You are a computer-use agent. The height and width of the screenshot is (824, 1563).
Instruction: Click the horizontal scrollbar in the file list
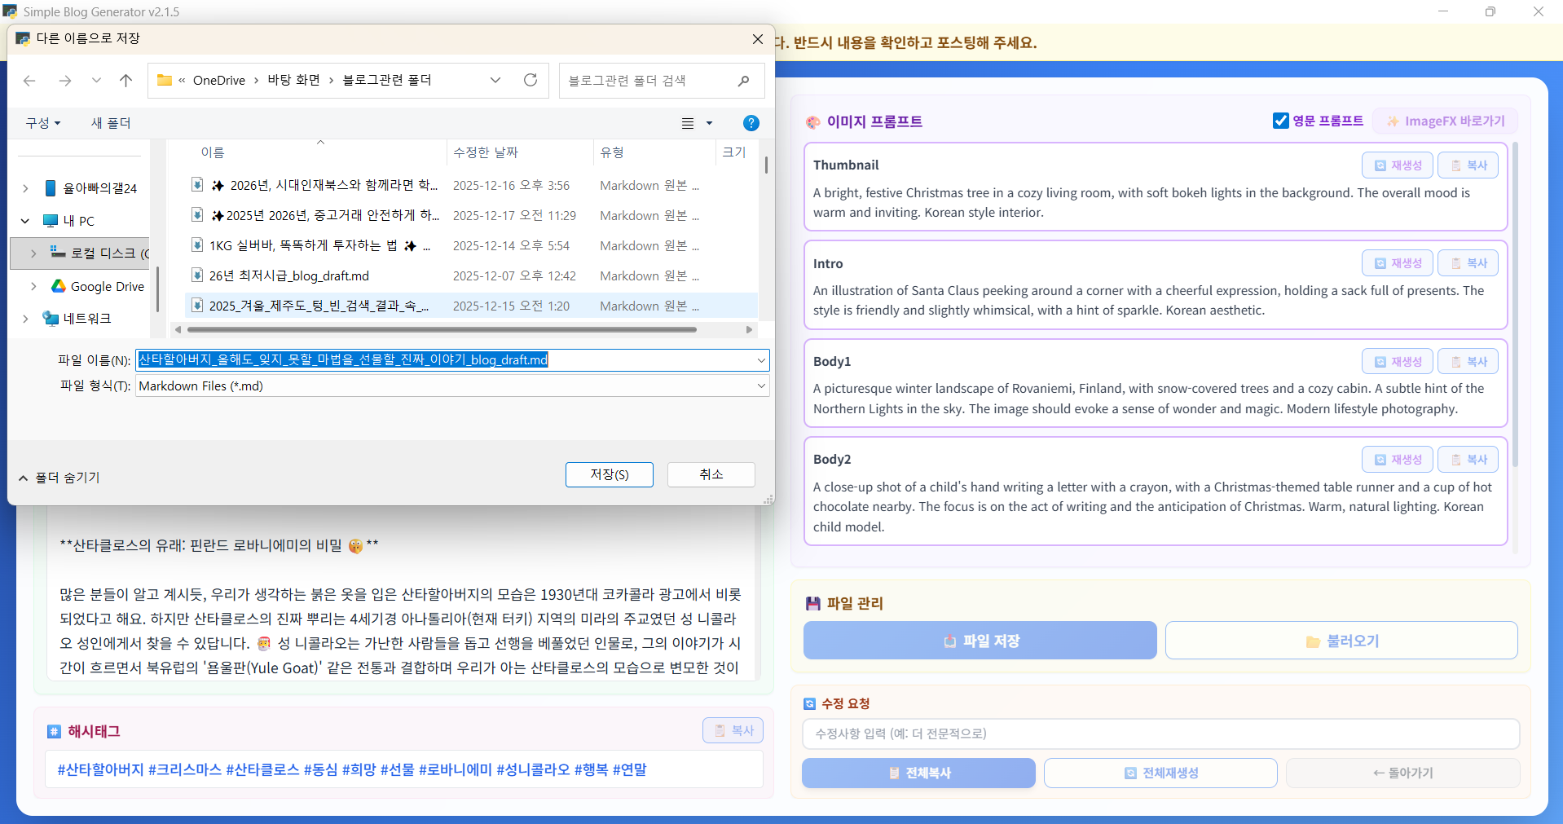point(441,330)
